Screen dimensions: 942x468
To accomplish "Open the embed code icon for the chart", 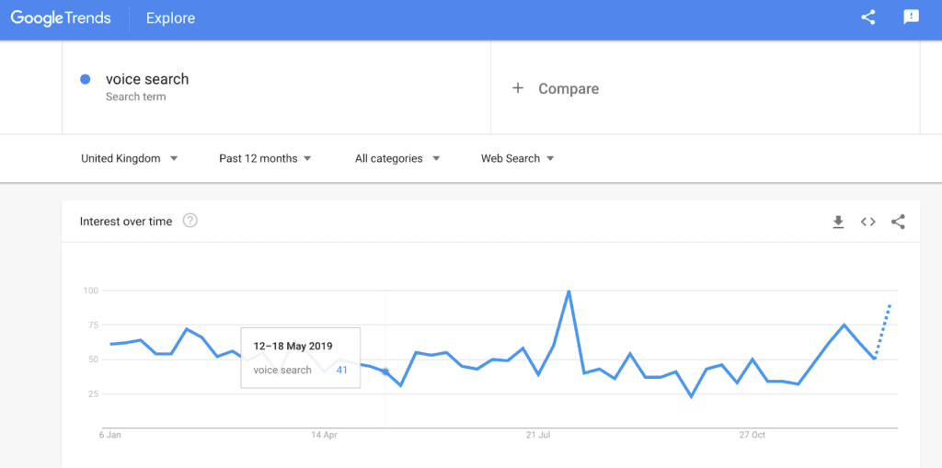I will (867, 222).
